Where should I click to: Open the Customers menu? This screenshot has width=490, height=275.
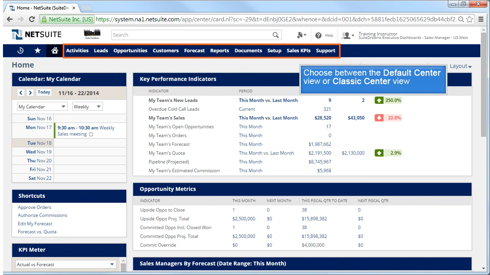point(166,51)
